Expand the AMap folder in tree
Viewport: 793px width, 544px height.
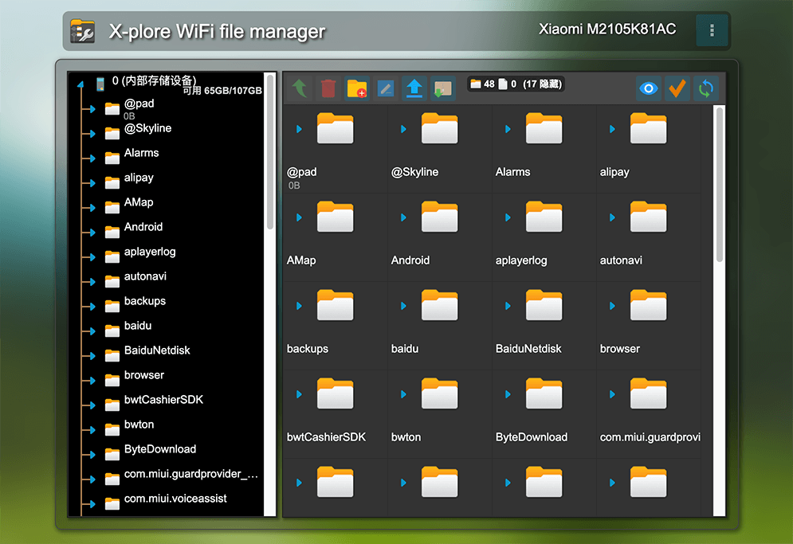click(x=92, y=208)
